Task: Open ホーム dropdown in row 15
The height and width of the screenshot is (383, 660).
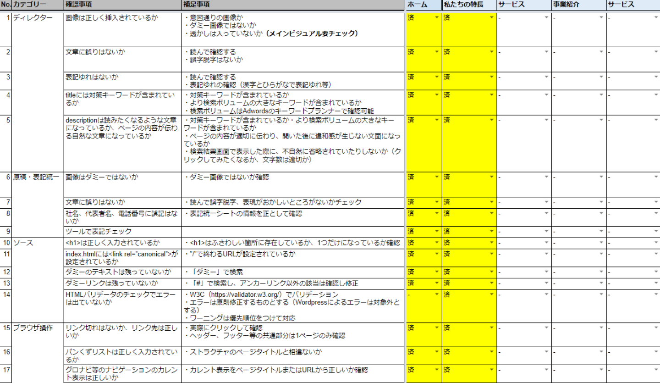Action: pyautogui.click(x=436, y=328)
